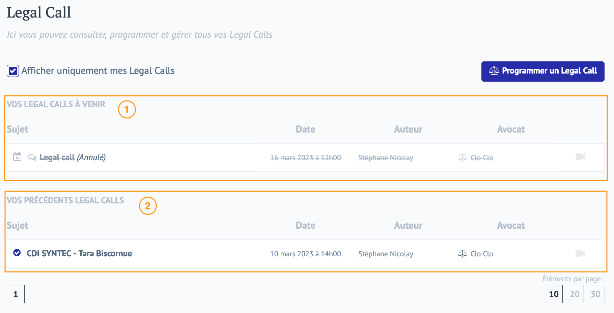The image size is (614, 313).
Task: Click scales icon in previous calls row
Action: [462, 254]
